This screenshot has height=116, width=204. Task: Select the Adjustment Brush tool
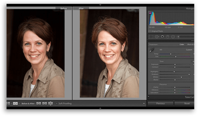178,37
